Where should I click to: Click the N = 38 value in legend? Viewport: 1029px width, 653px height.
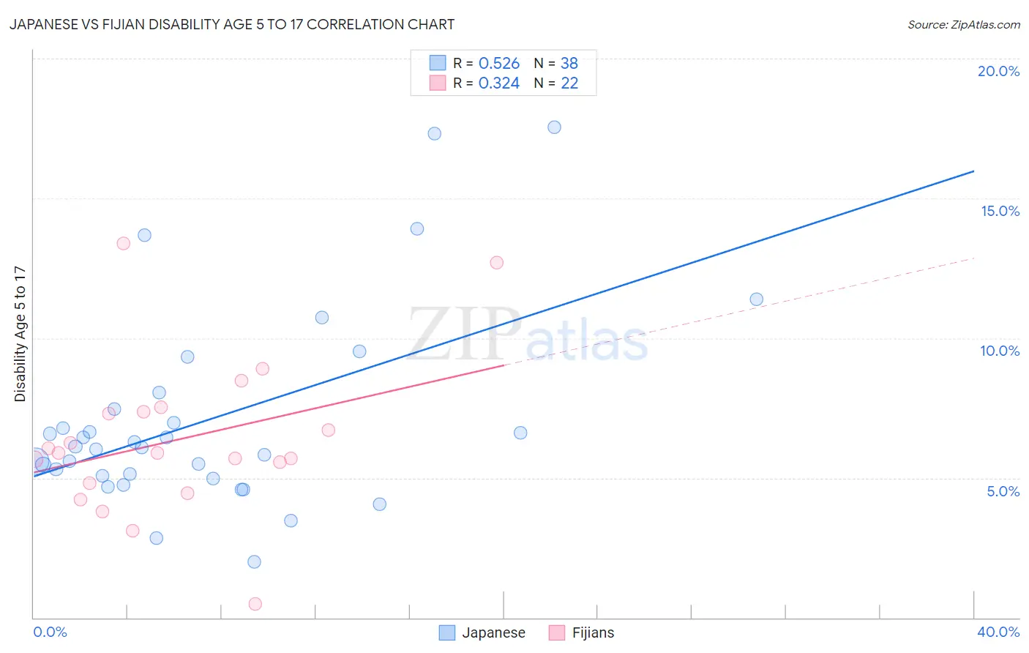pyautogui.click(x=555, y=63)
